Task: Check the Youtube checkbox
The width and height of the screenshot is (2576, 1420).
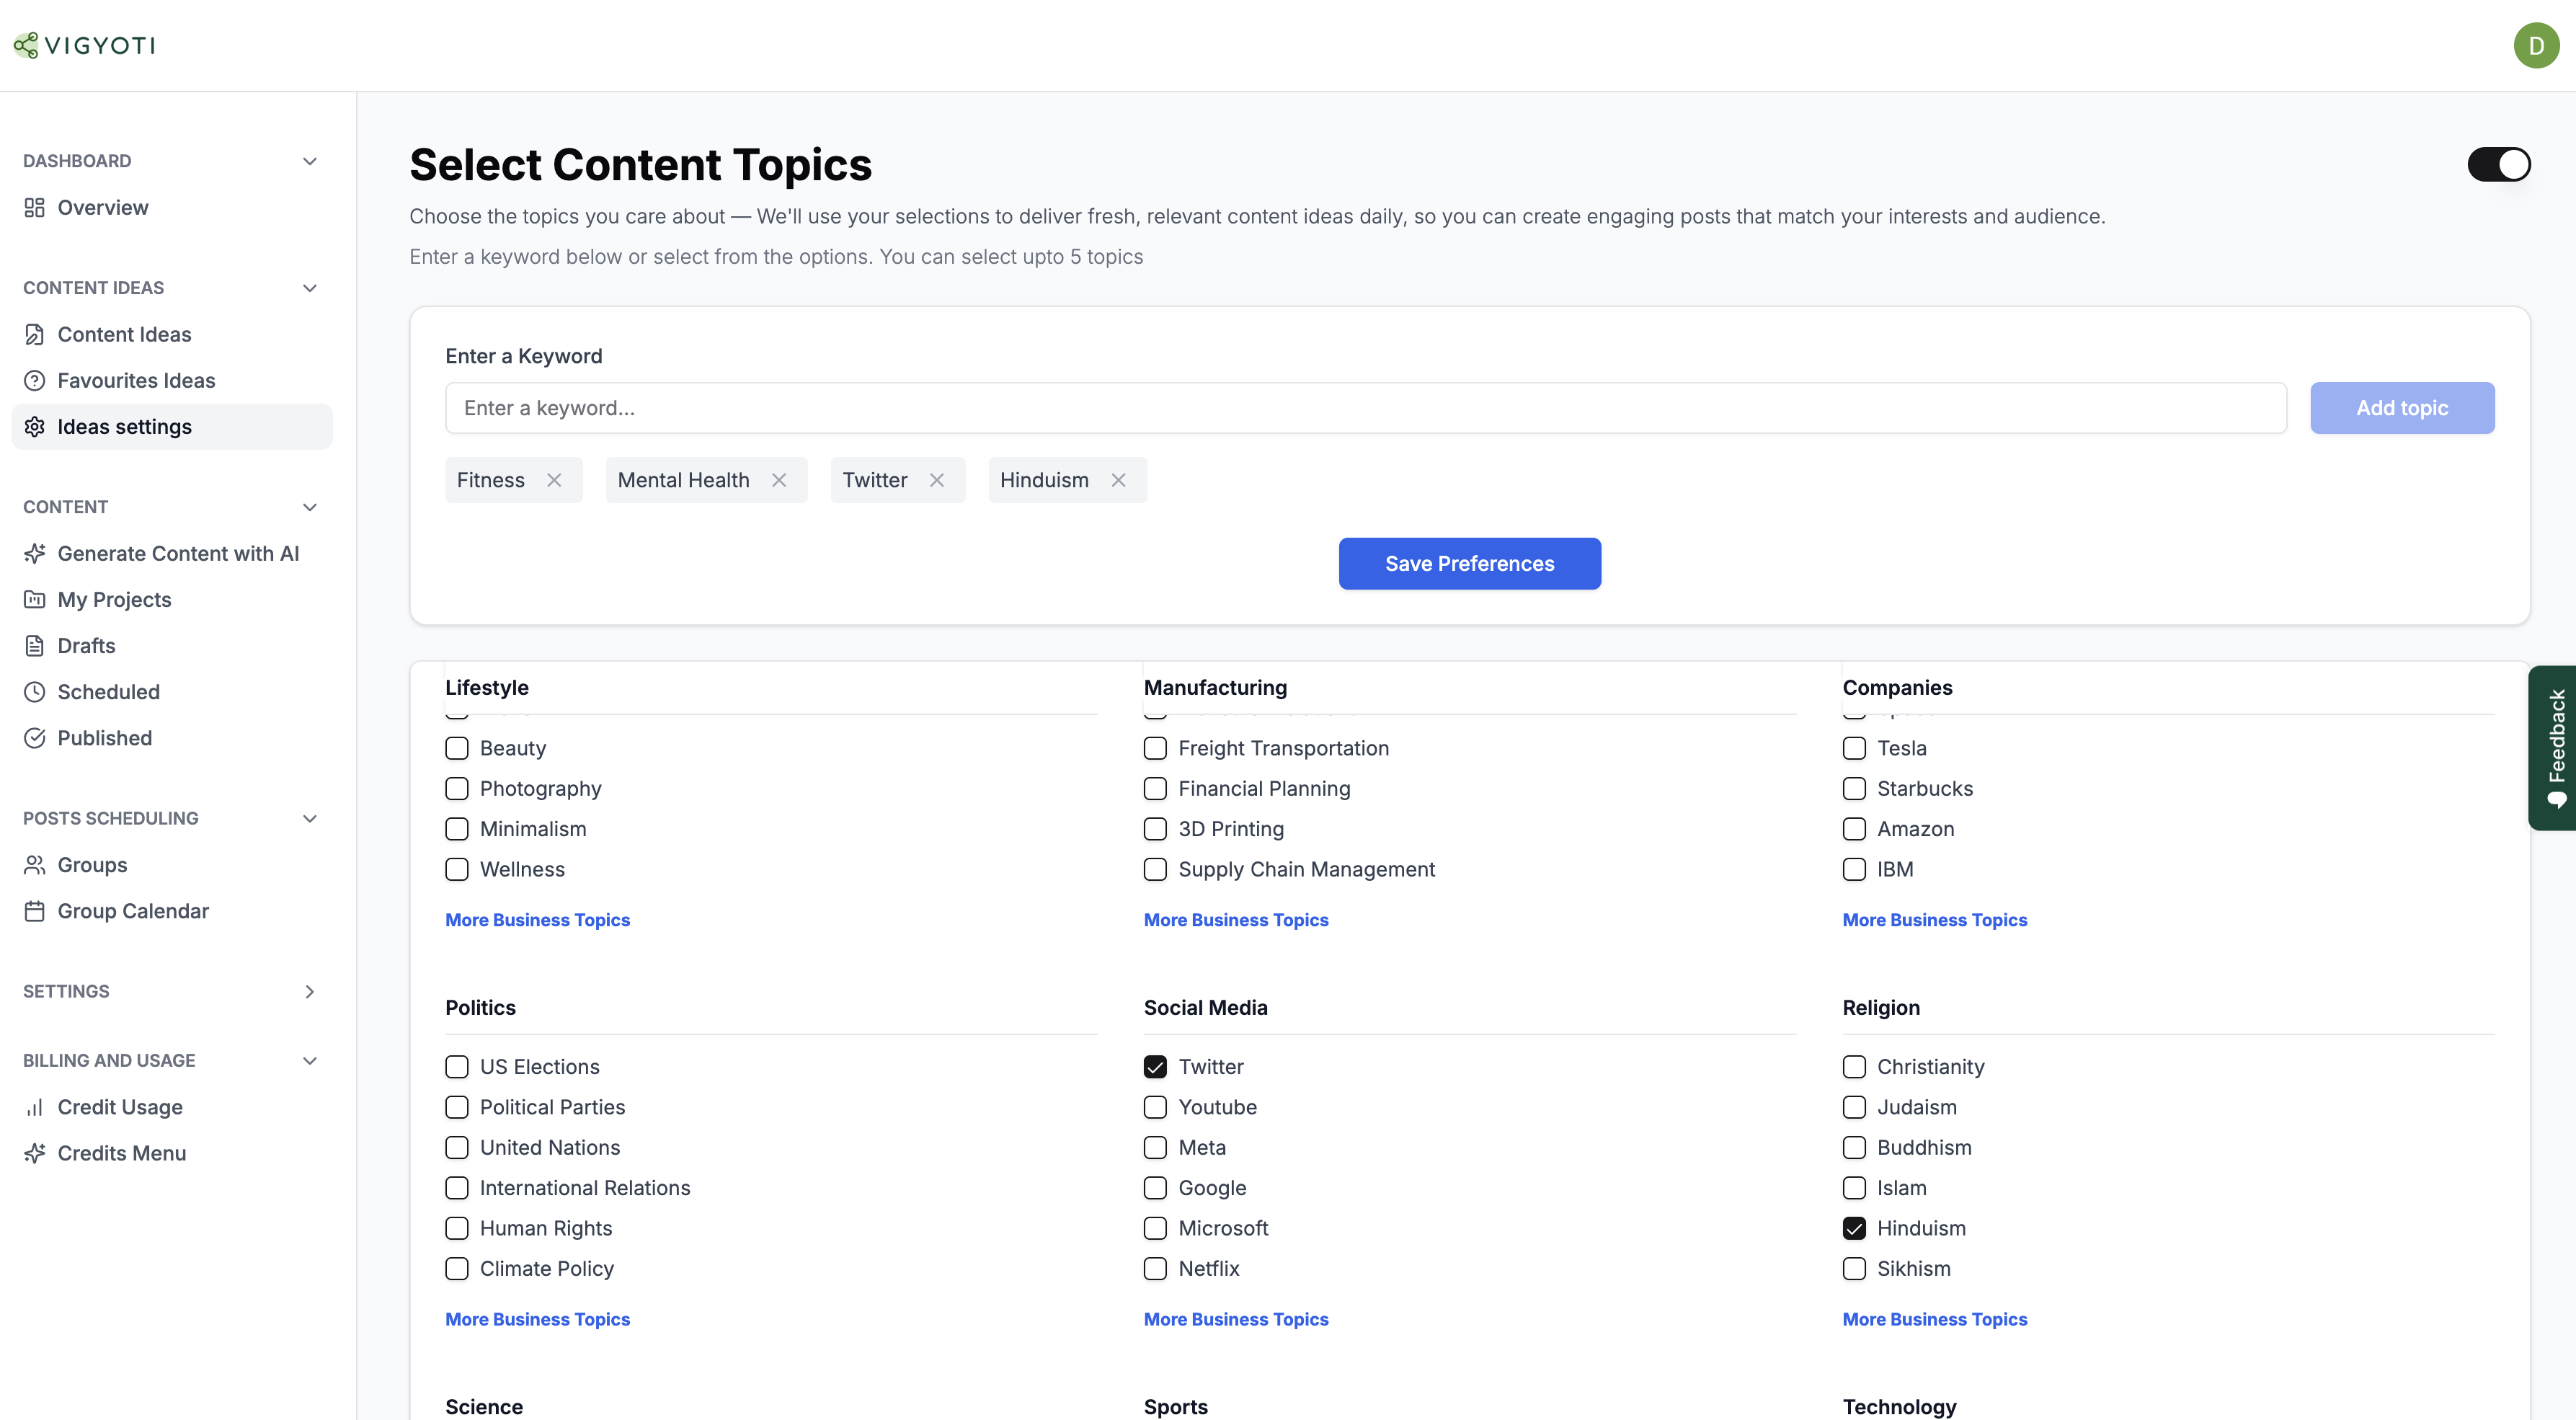Action: (1155, 1107)
